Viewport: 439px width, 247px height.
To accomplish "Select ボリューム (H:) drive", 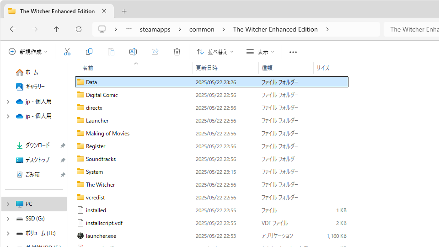I will 36,233.
